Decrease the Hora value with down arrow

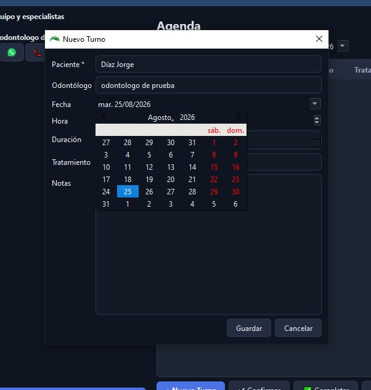click(316, 122)
